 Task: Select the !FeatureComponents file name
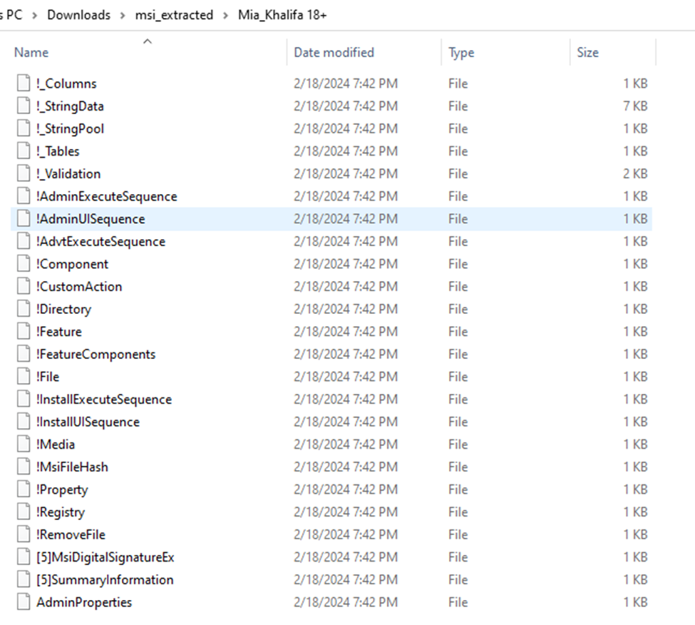tap(96, 355)
